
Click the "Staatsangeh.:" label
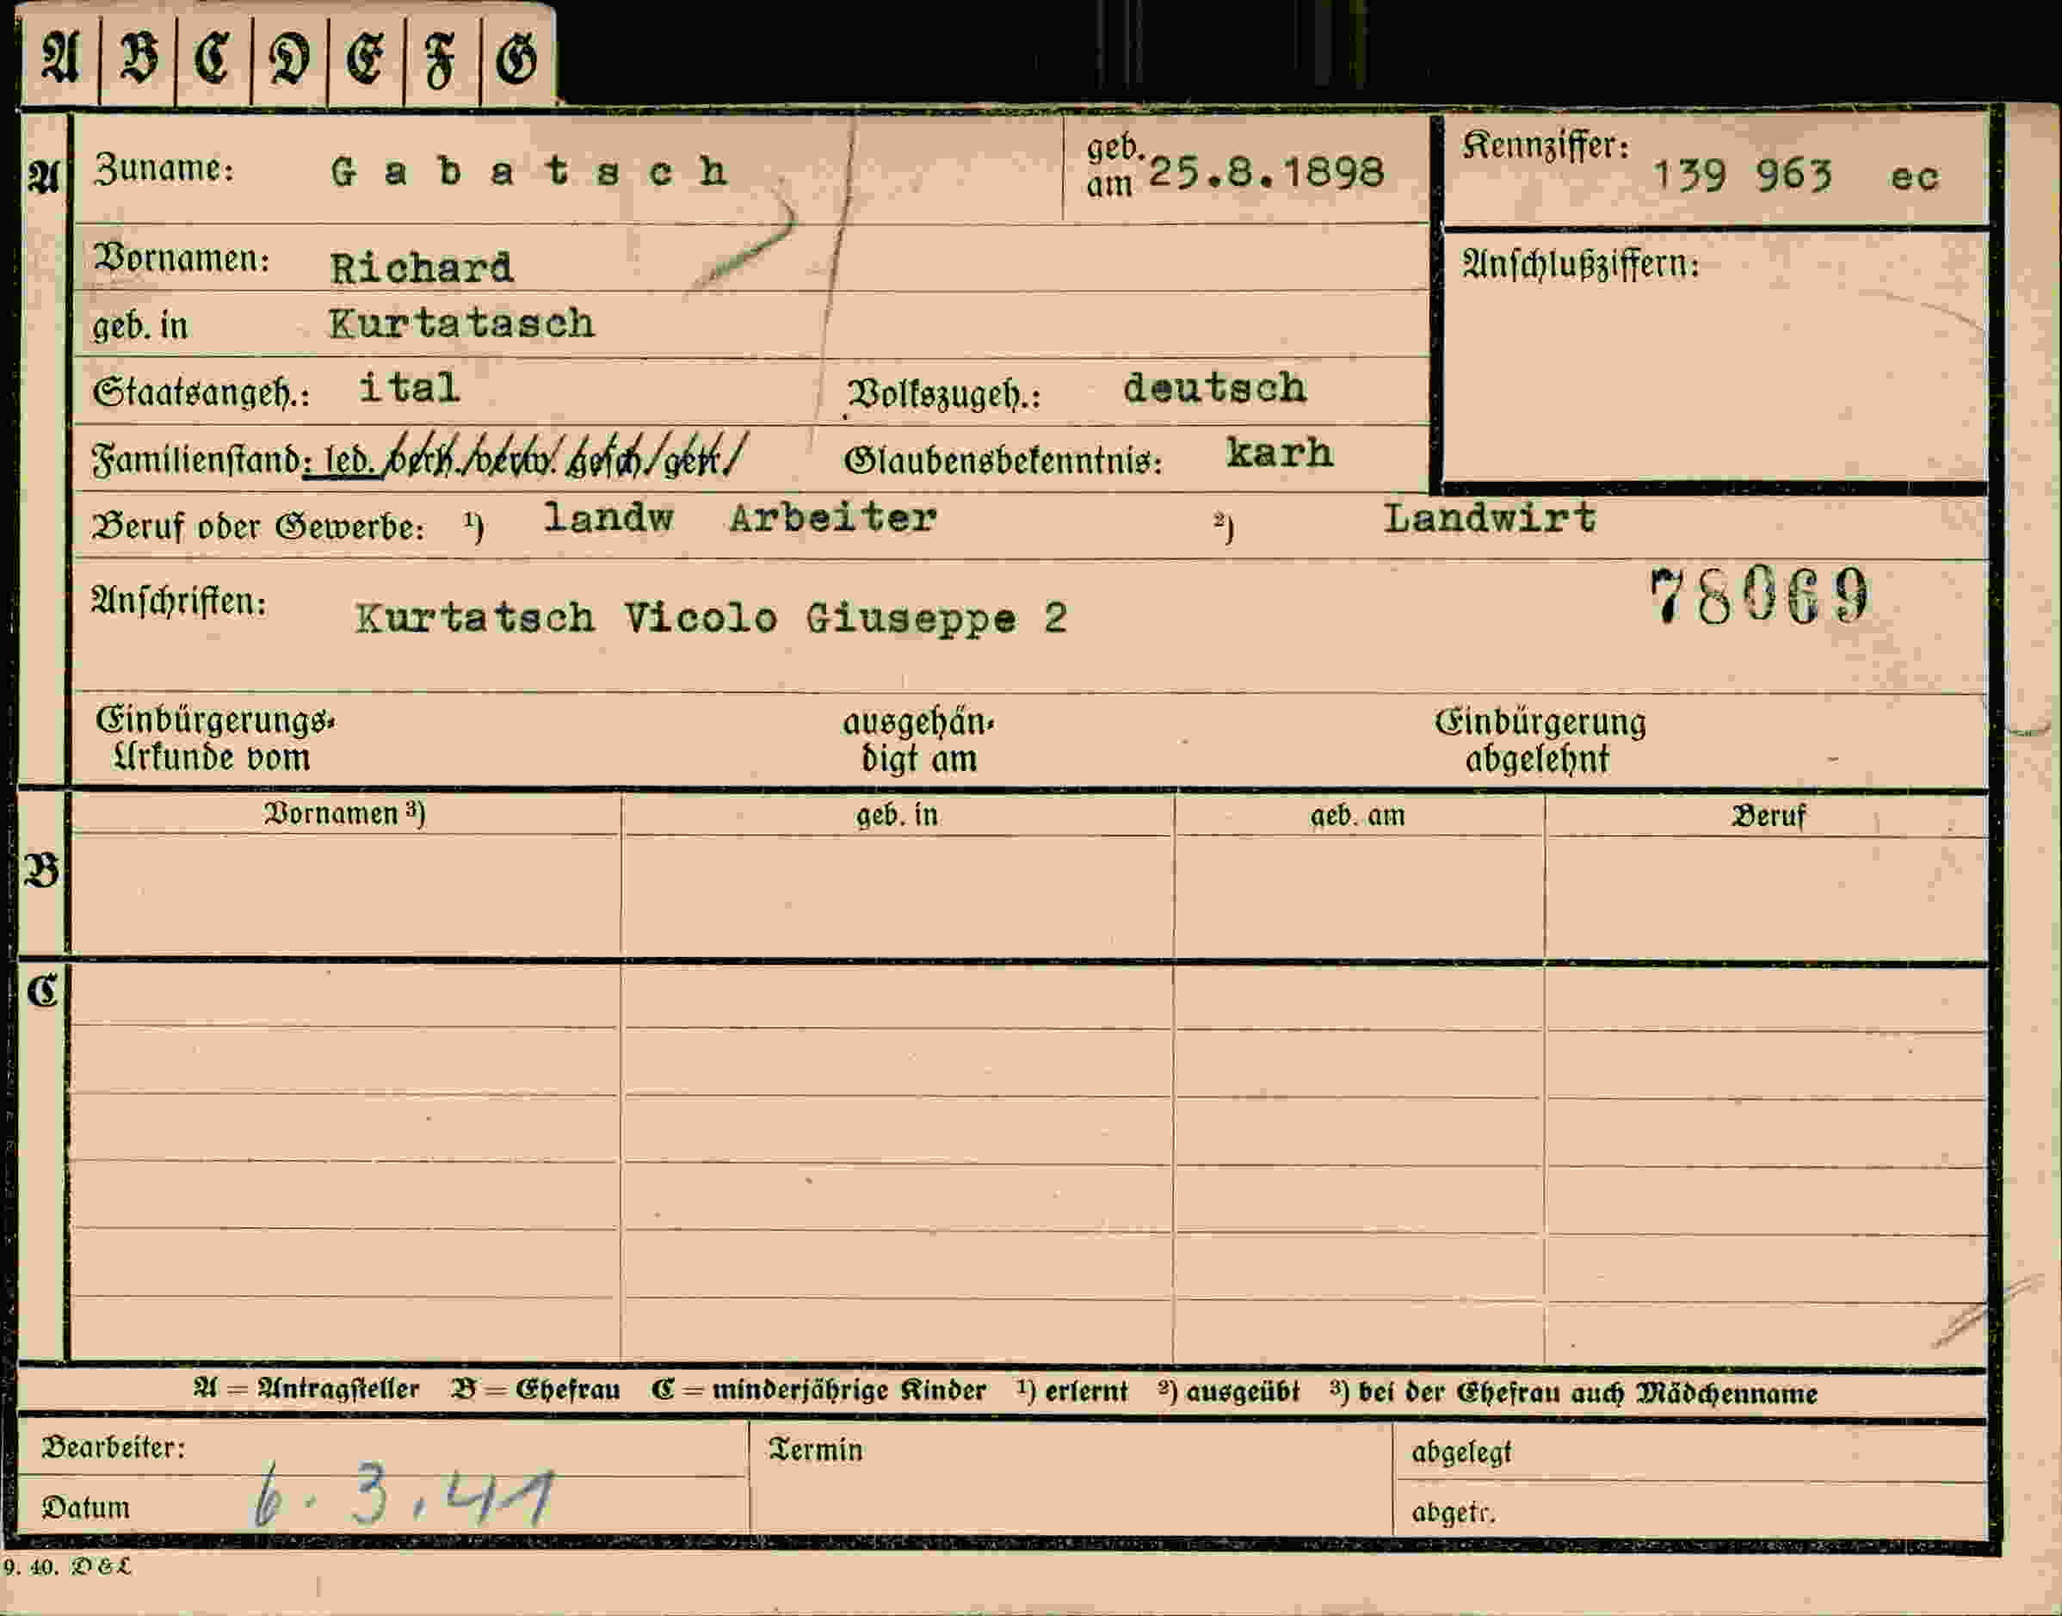[x=201, y=392]
